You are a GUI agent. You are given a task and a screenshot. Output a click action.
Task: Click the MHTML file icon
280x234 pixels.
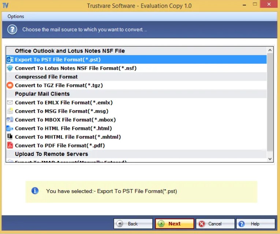coord(10,137)
